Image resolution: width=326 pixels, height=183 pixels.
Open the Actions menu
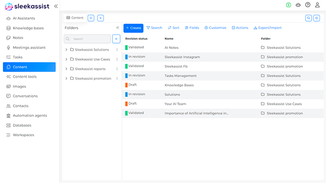(x=240, y=28)
